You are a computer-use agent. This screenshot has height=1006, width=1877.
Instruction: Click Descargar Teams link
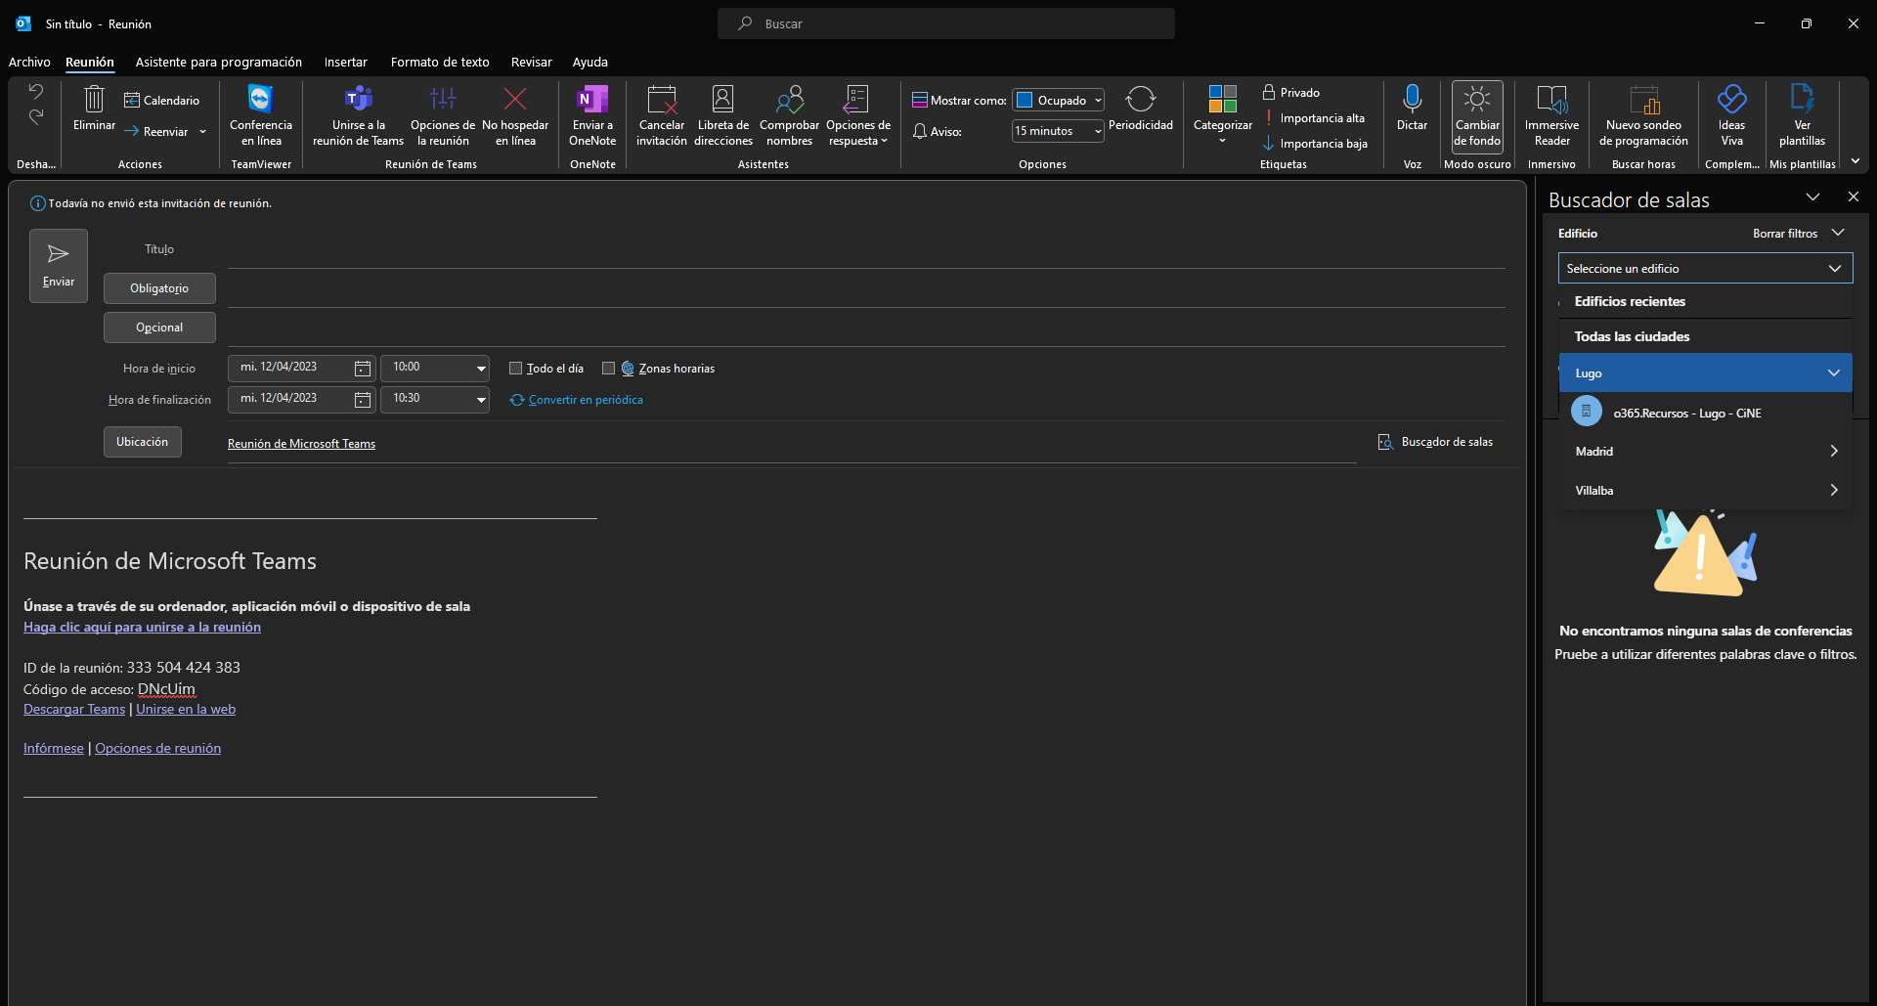pos(74,709)
